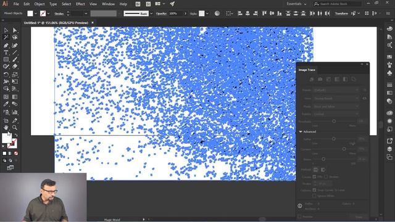Select the Type tool
Screen dimensions: 395x222
[6, 52]
